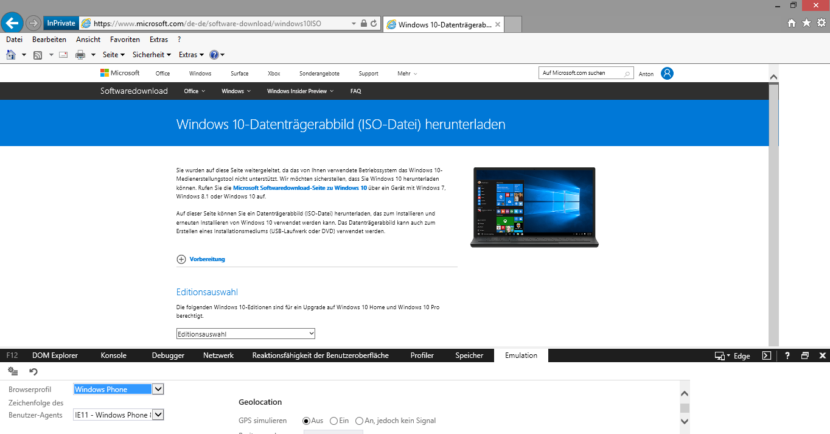Open Tools gear icon at top right
Image resolution: width=830 pixels, height=434 pixels.
click(821, 23)
